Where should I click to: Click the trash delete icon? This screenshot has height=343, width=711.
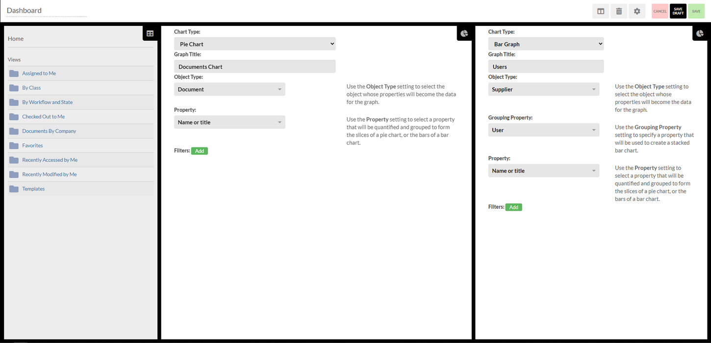pos(619,11)
